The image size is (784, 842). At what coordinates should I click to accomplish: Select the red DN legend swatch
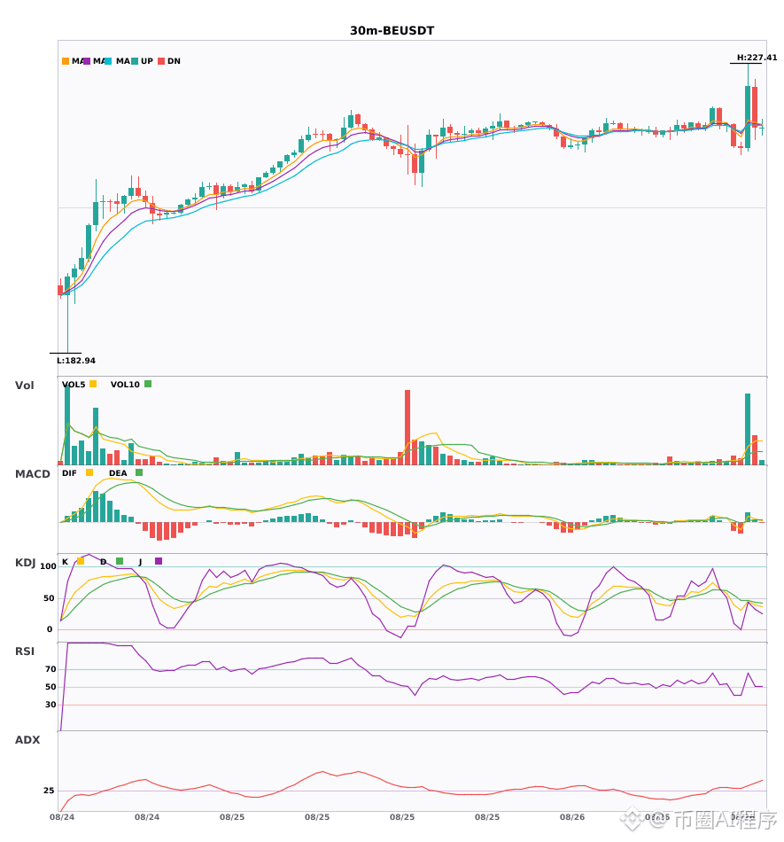(161, 61)
